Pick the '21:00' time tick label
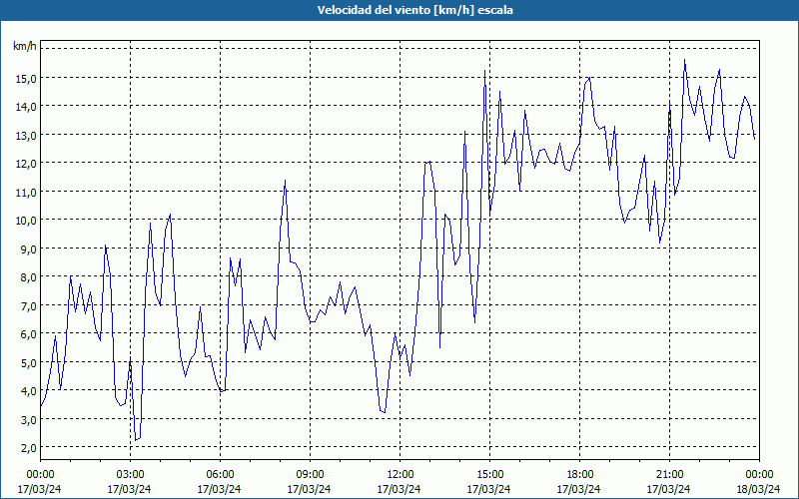The height and width of the screenshot is (499, 799). pos(669,475)
